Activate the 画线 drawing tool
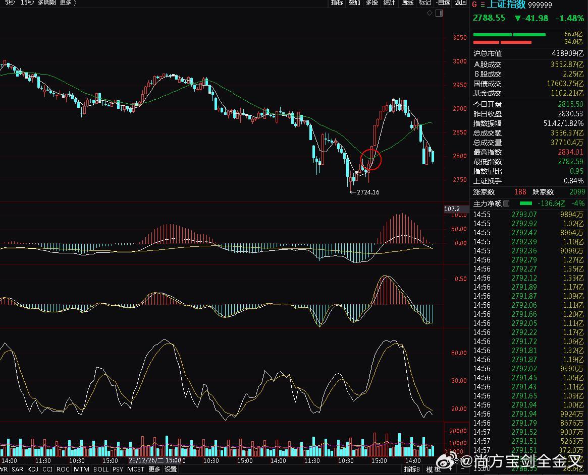This screenshot has width=588, height=475. (407, 3)
